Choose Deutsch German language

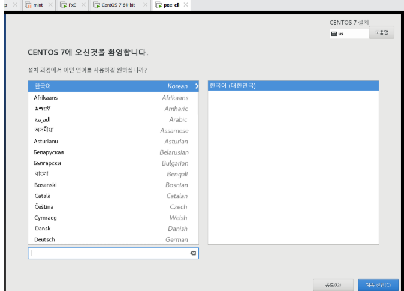click(x=113, y=239)
